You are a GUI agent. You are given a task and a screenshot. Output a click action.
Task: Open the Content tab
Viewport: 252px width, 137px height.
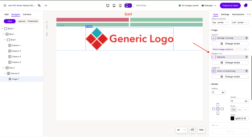click(27, 14)
